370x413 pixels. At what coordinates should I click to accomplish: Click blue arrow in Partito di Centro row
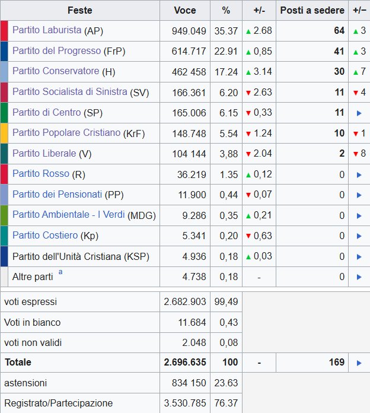[359, 113]
